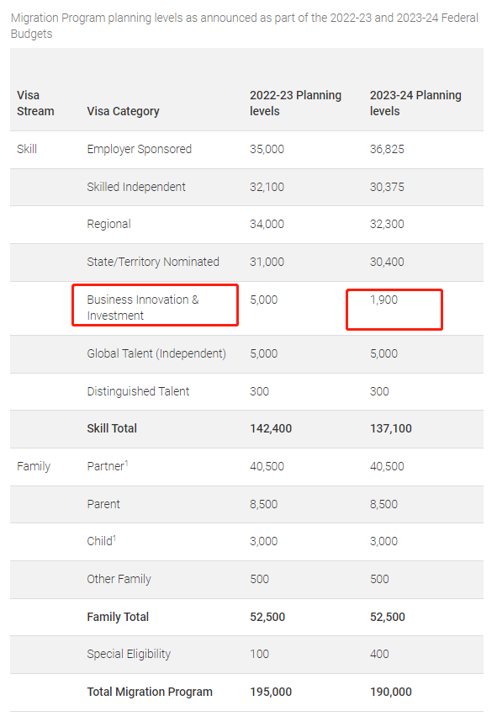
Task: Click the 2022-23 Planning levels column header
Action: 295,103
